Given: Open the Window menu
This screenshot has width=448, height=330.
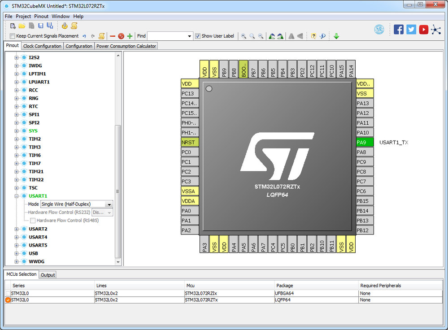Looking at the screenshot, I should click(x=61, y=16).
